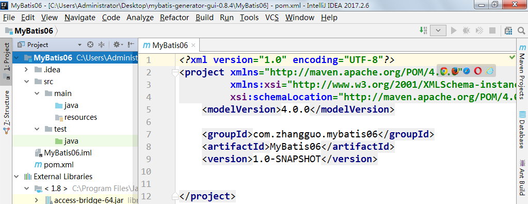This screenshot has height=204, width=528.
Task: Open the Project panel settings gear
Action: (118, 44)
